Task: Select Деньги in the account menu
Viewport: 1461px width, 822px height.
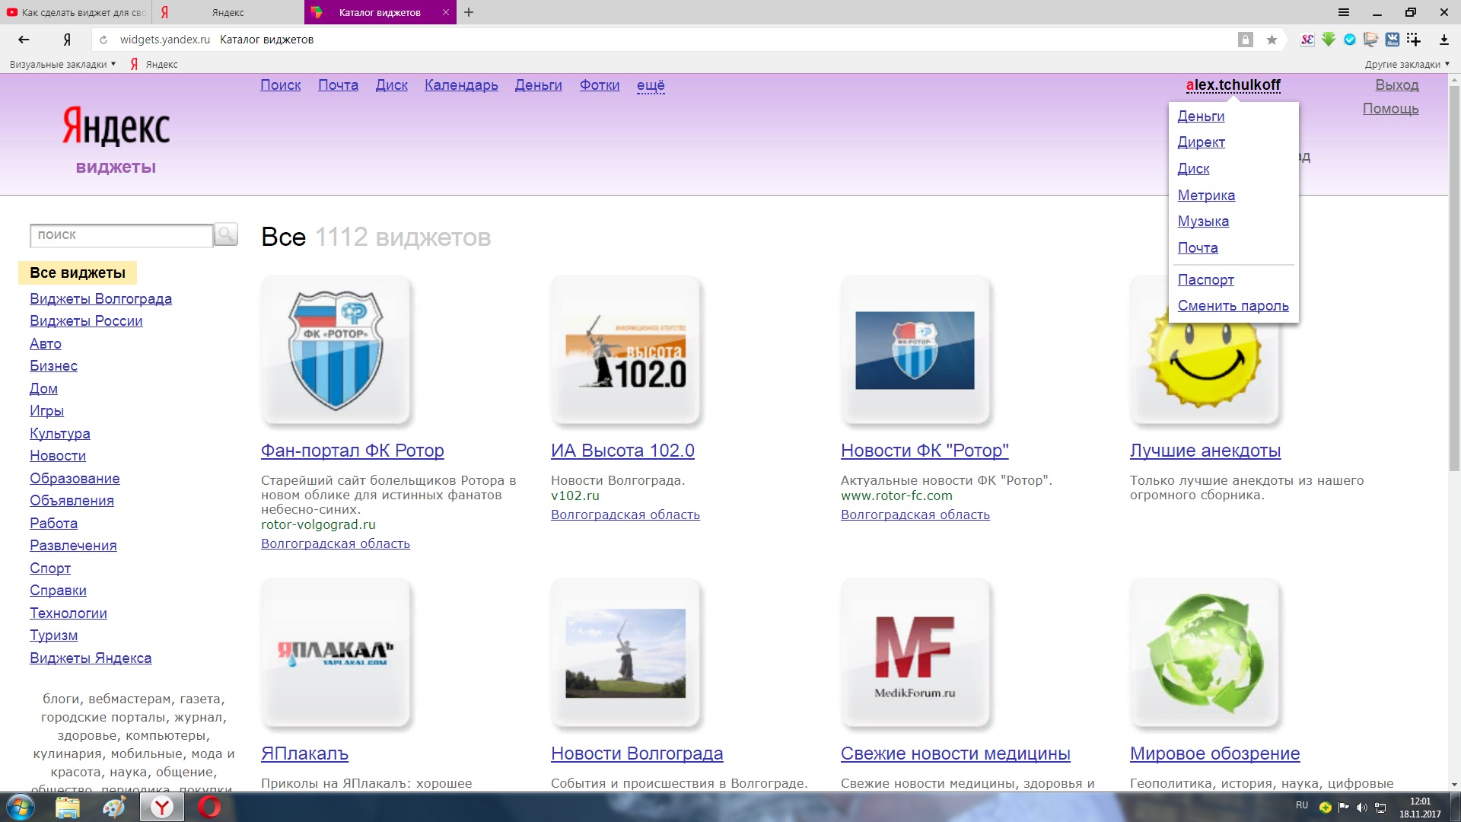Action: coord(1201,116)
